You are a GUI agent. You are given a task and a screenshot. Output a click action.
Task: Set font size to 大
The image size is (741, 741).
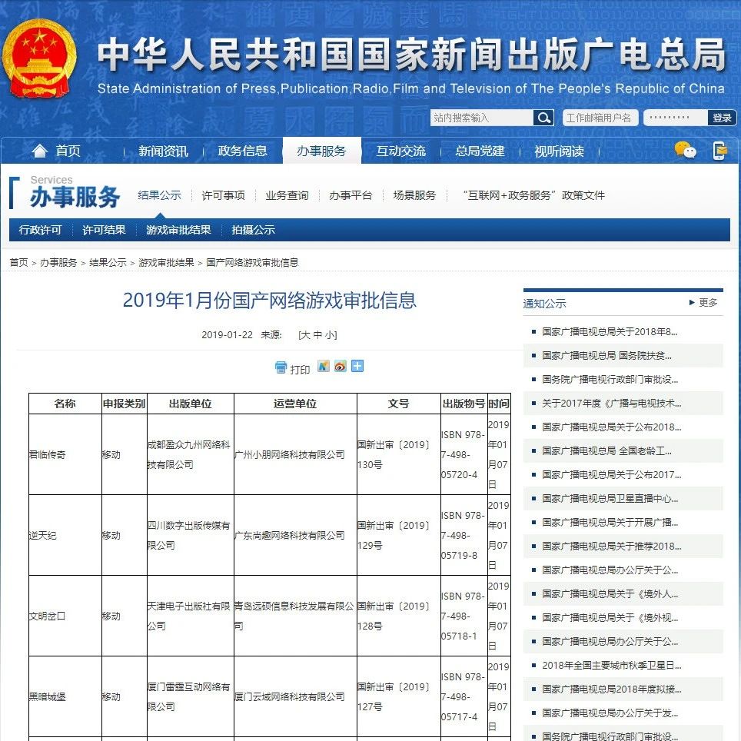pos(305,334)
